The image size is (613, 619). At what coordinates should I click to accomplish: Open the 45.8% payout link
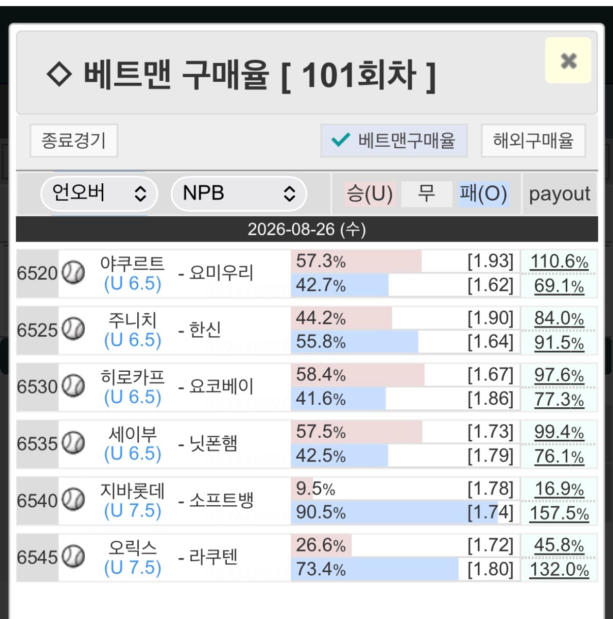coord(559,545)
